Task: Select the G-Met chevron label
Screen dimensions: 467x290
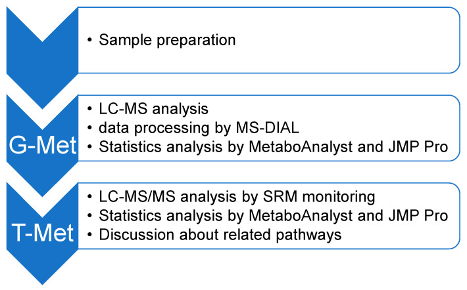Action: (43, 145)
